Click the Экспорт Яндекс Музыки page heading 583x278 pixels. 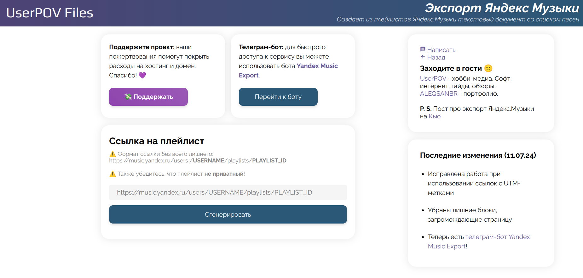point(502,8)
